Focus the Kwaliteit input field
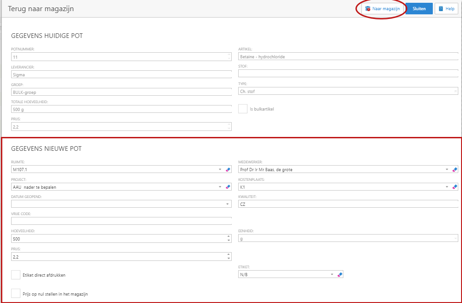The image size is (462, 303). point(348,204)
